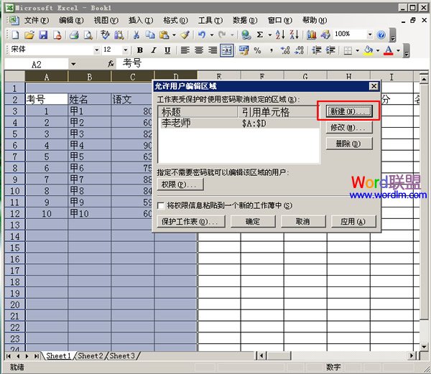Click the 保护工作表 (Protect Sheet) button
Screen dimensions: 431x374
(191, 221)
